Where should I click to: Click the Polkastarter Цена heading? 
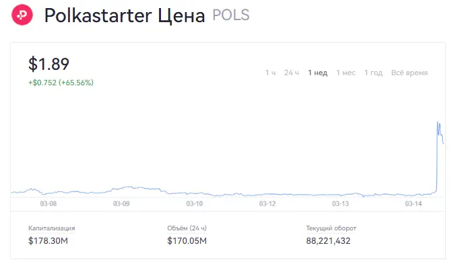pyautogui.click(x=125, y=15)
